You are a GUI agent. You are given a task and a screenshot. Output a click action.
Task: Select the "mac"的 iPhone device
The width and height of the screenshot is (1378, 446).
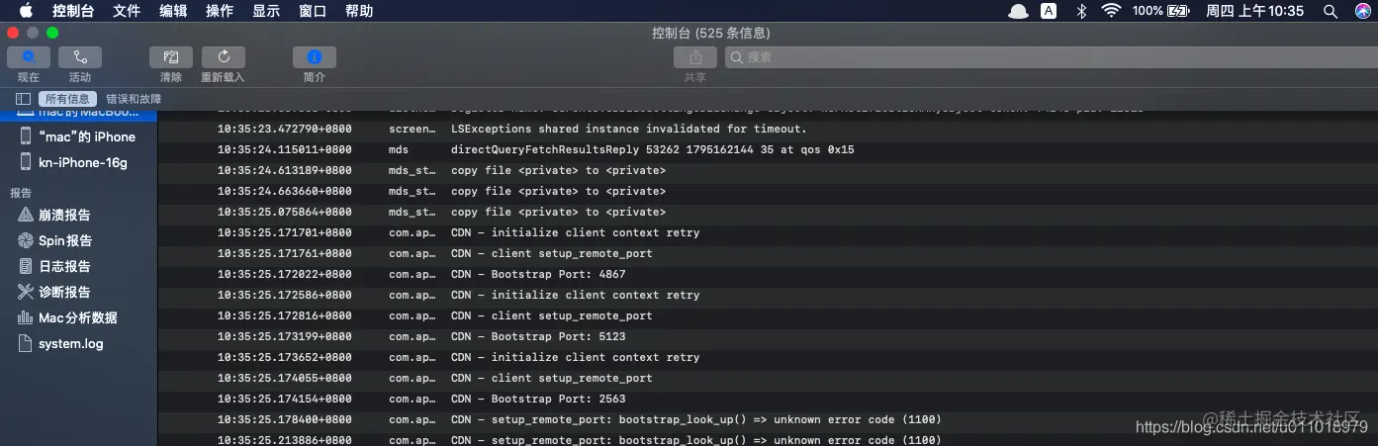pyautogui.click(x=78, y=136)
